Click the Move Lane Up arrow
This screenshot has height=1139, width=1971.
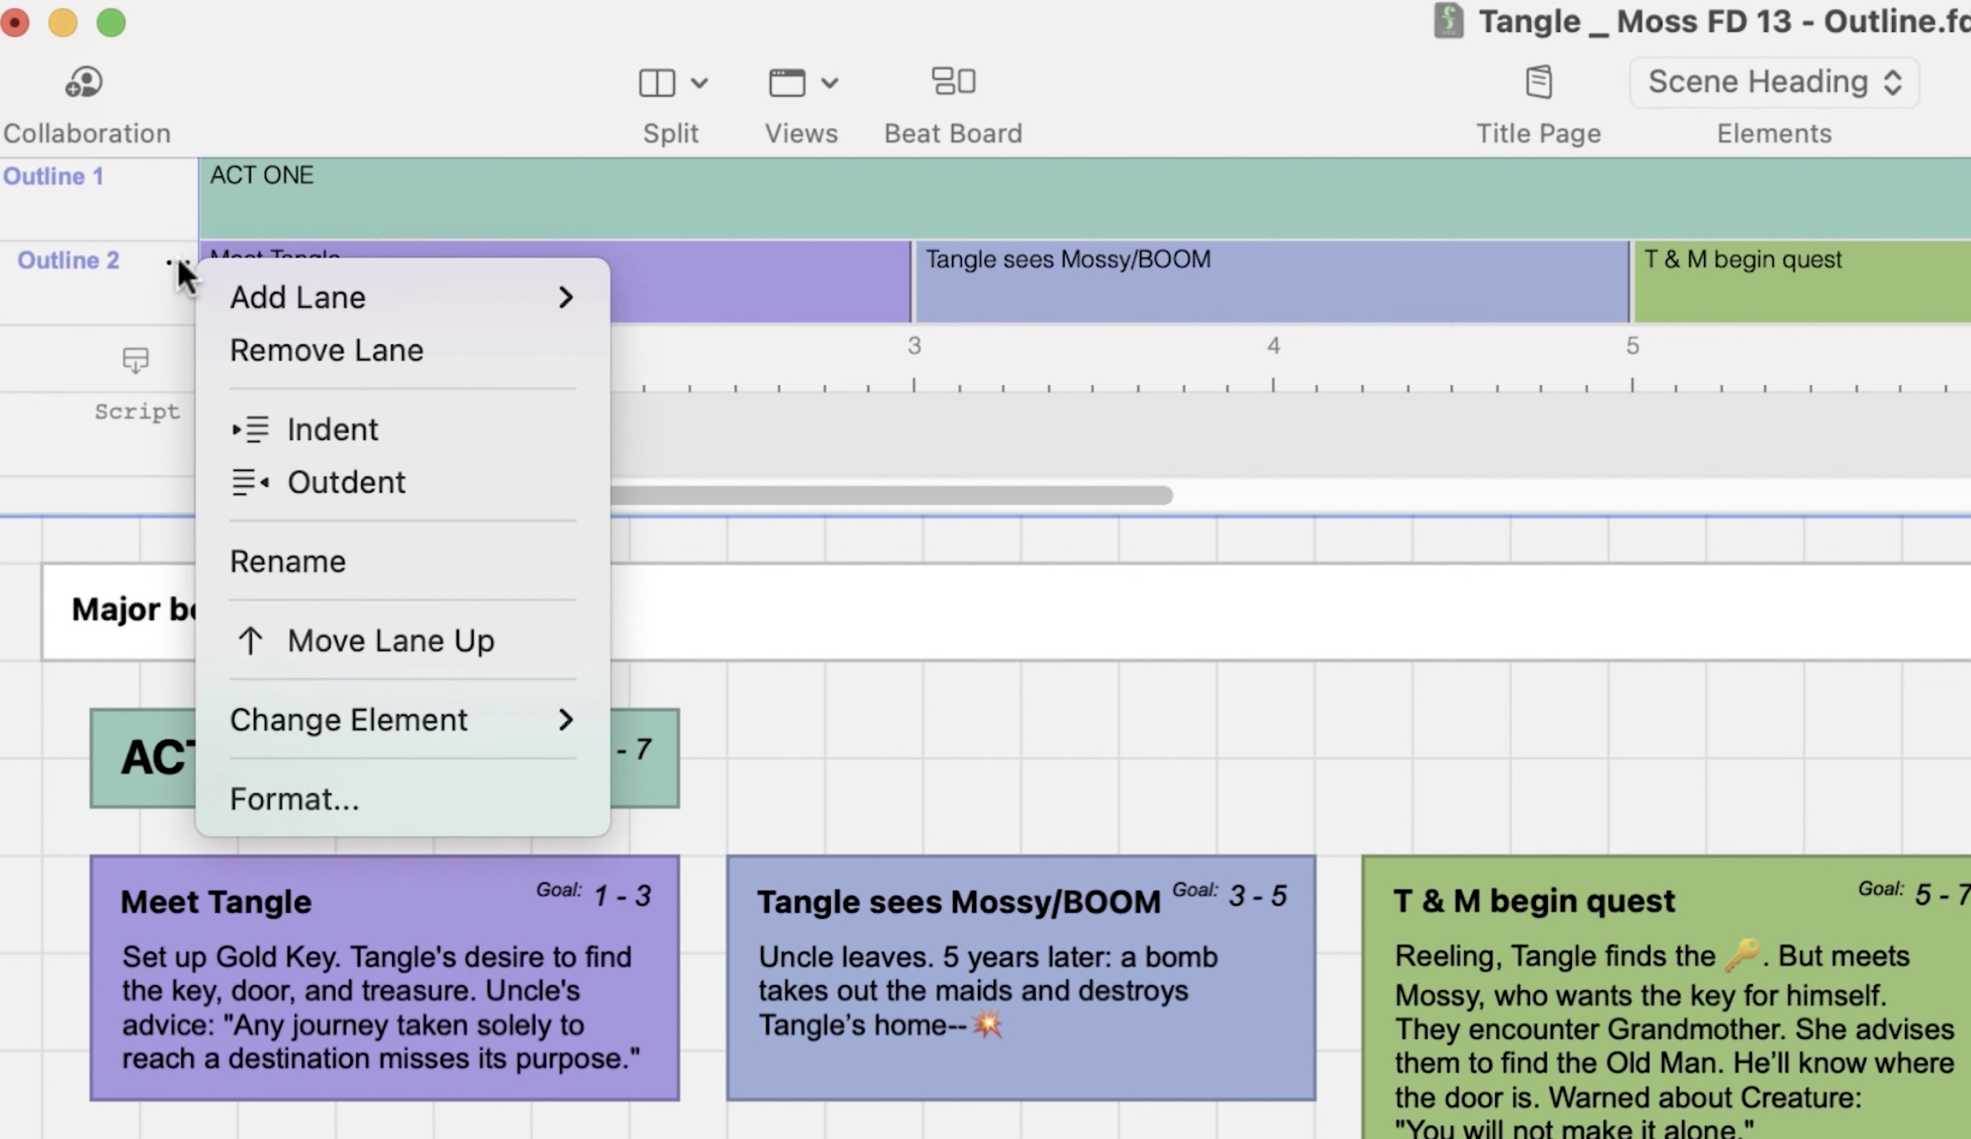pyautogui.click(x=250, y=641)
